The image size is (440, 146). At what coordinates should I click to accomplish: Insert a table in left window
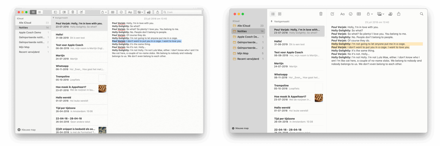113,12
